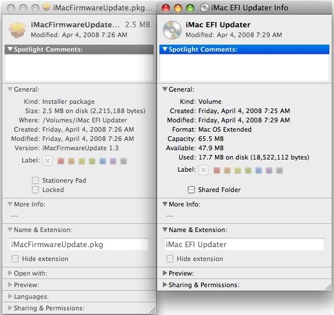
Task: Collapse Spotlight Comments in the iMac EFI Updater window
Action: [x=165, y=49]
